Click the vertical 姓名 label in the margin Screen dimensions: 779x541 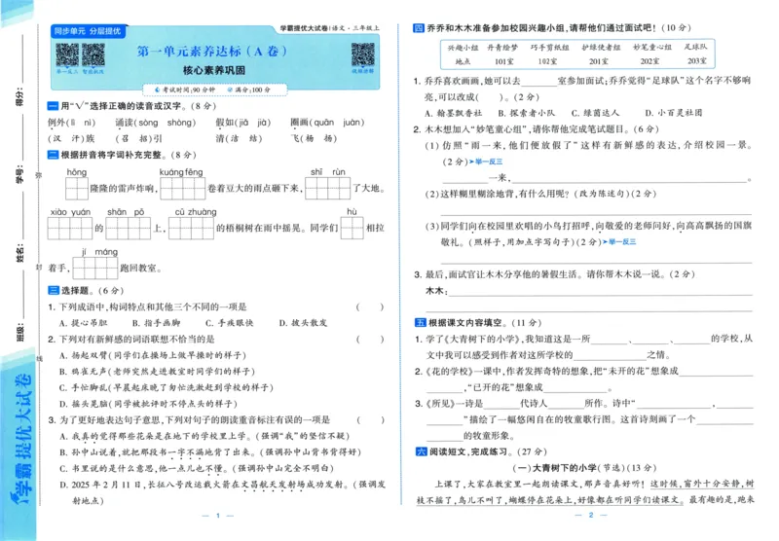tap(19, 253)
